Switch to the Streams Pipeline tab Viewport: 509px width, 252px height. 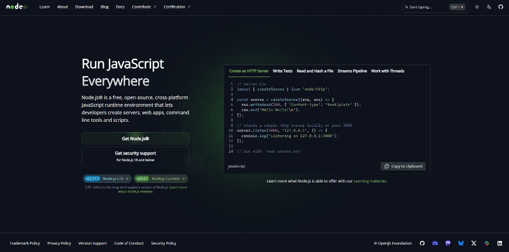click(x=352, y=71)
